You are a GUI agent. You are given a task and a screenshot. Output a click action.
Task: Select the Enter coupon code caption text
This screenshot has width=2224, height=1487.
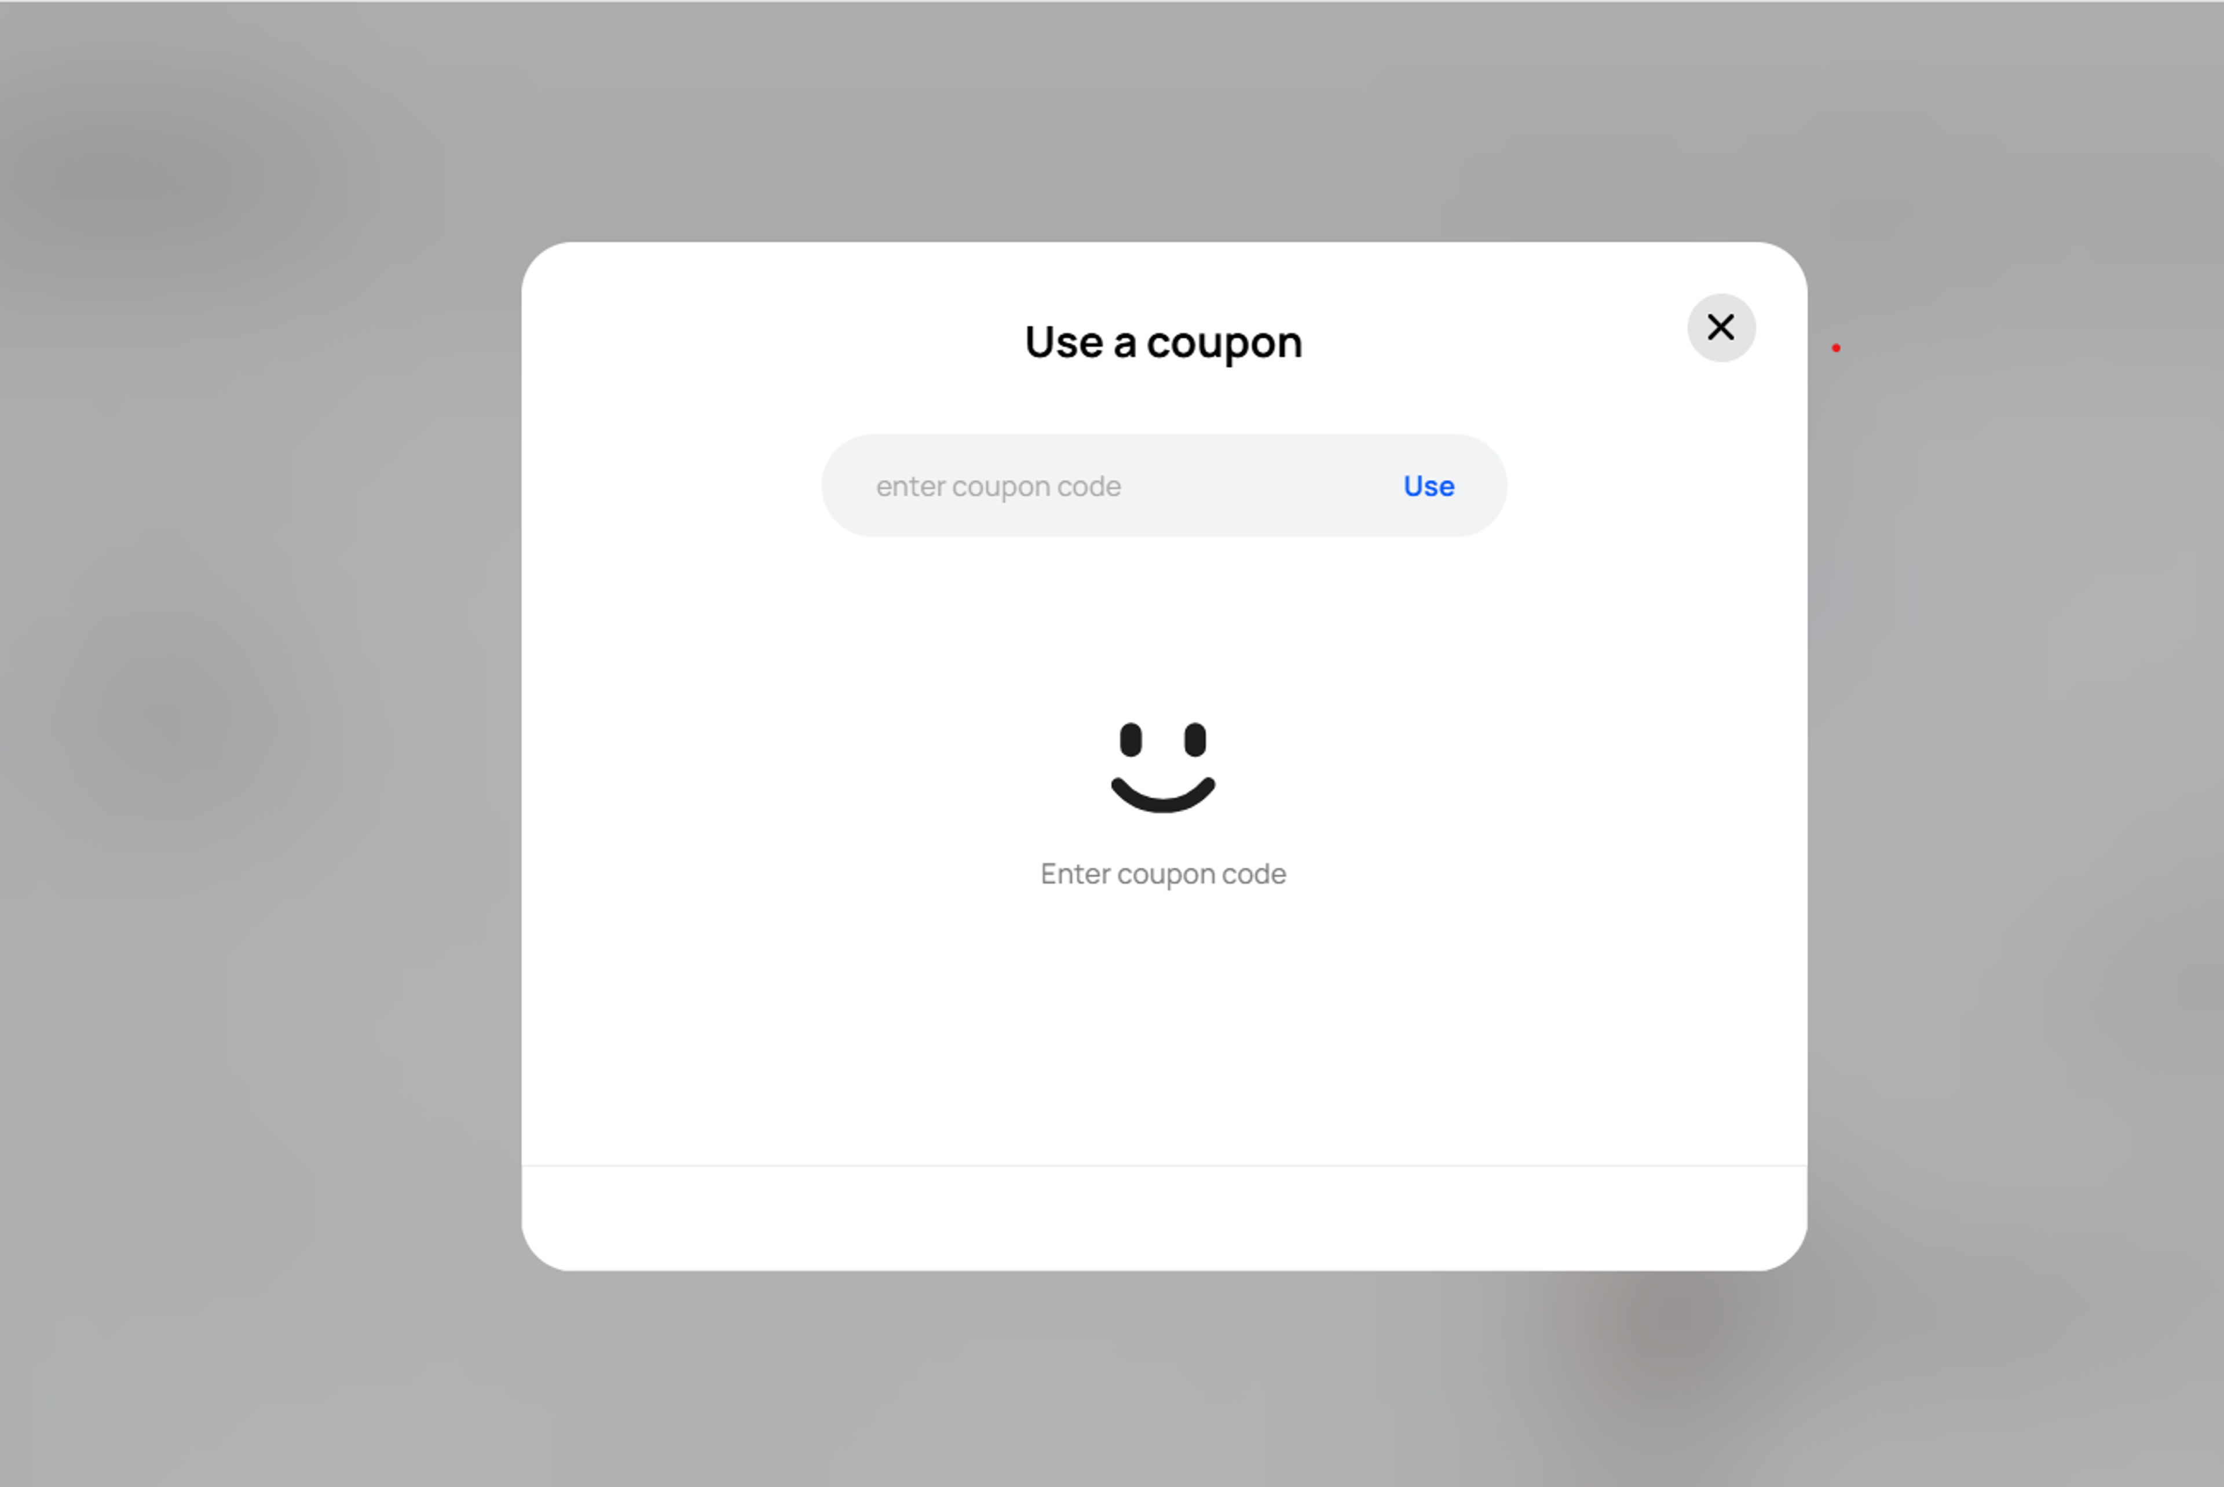coord(1163,874)
